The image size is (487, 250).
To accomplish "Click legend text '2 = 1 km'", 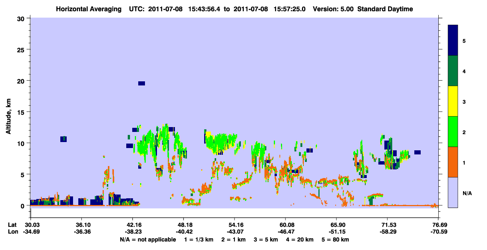I will [x=234, y=240].
